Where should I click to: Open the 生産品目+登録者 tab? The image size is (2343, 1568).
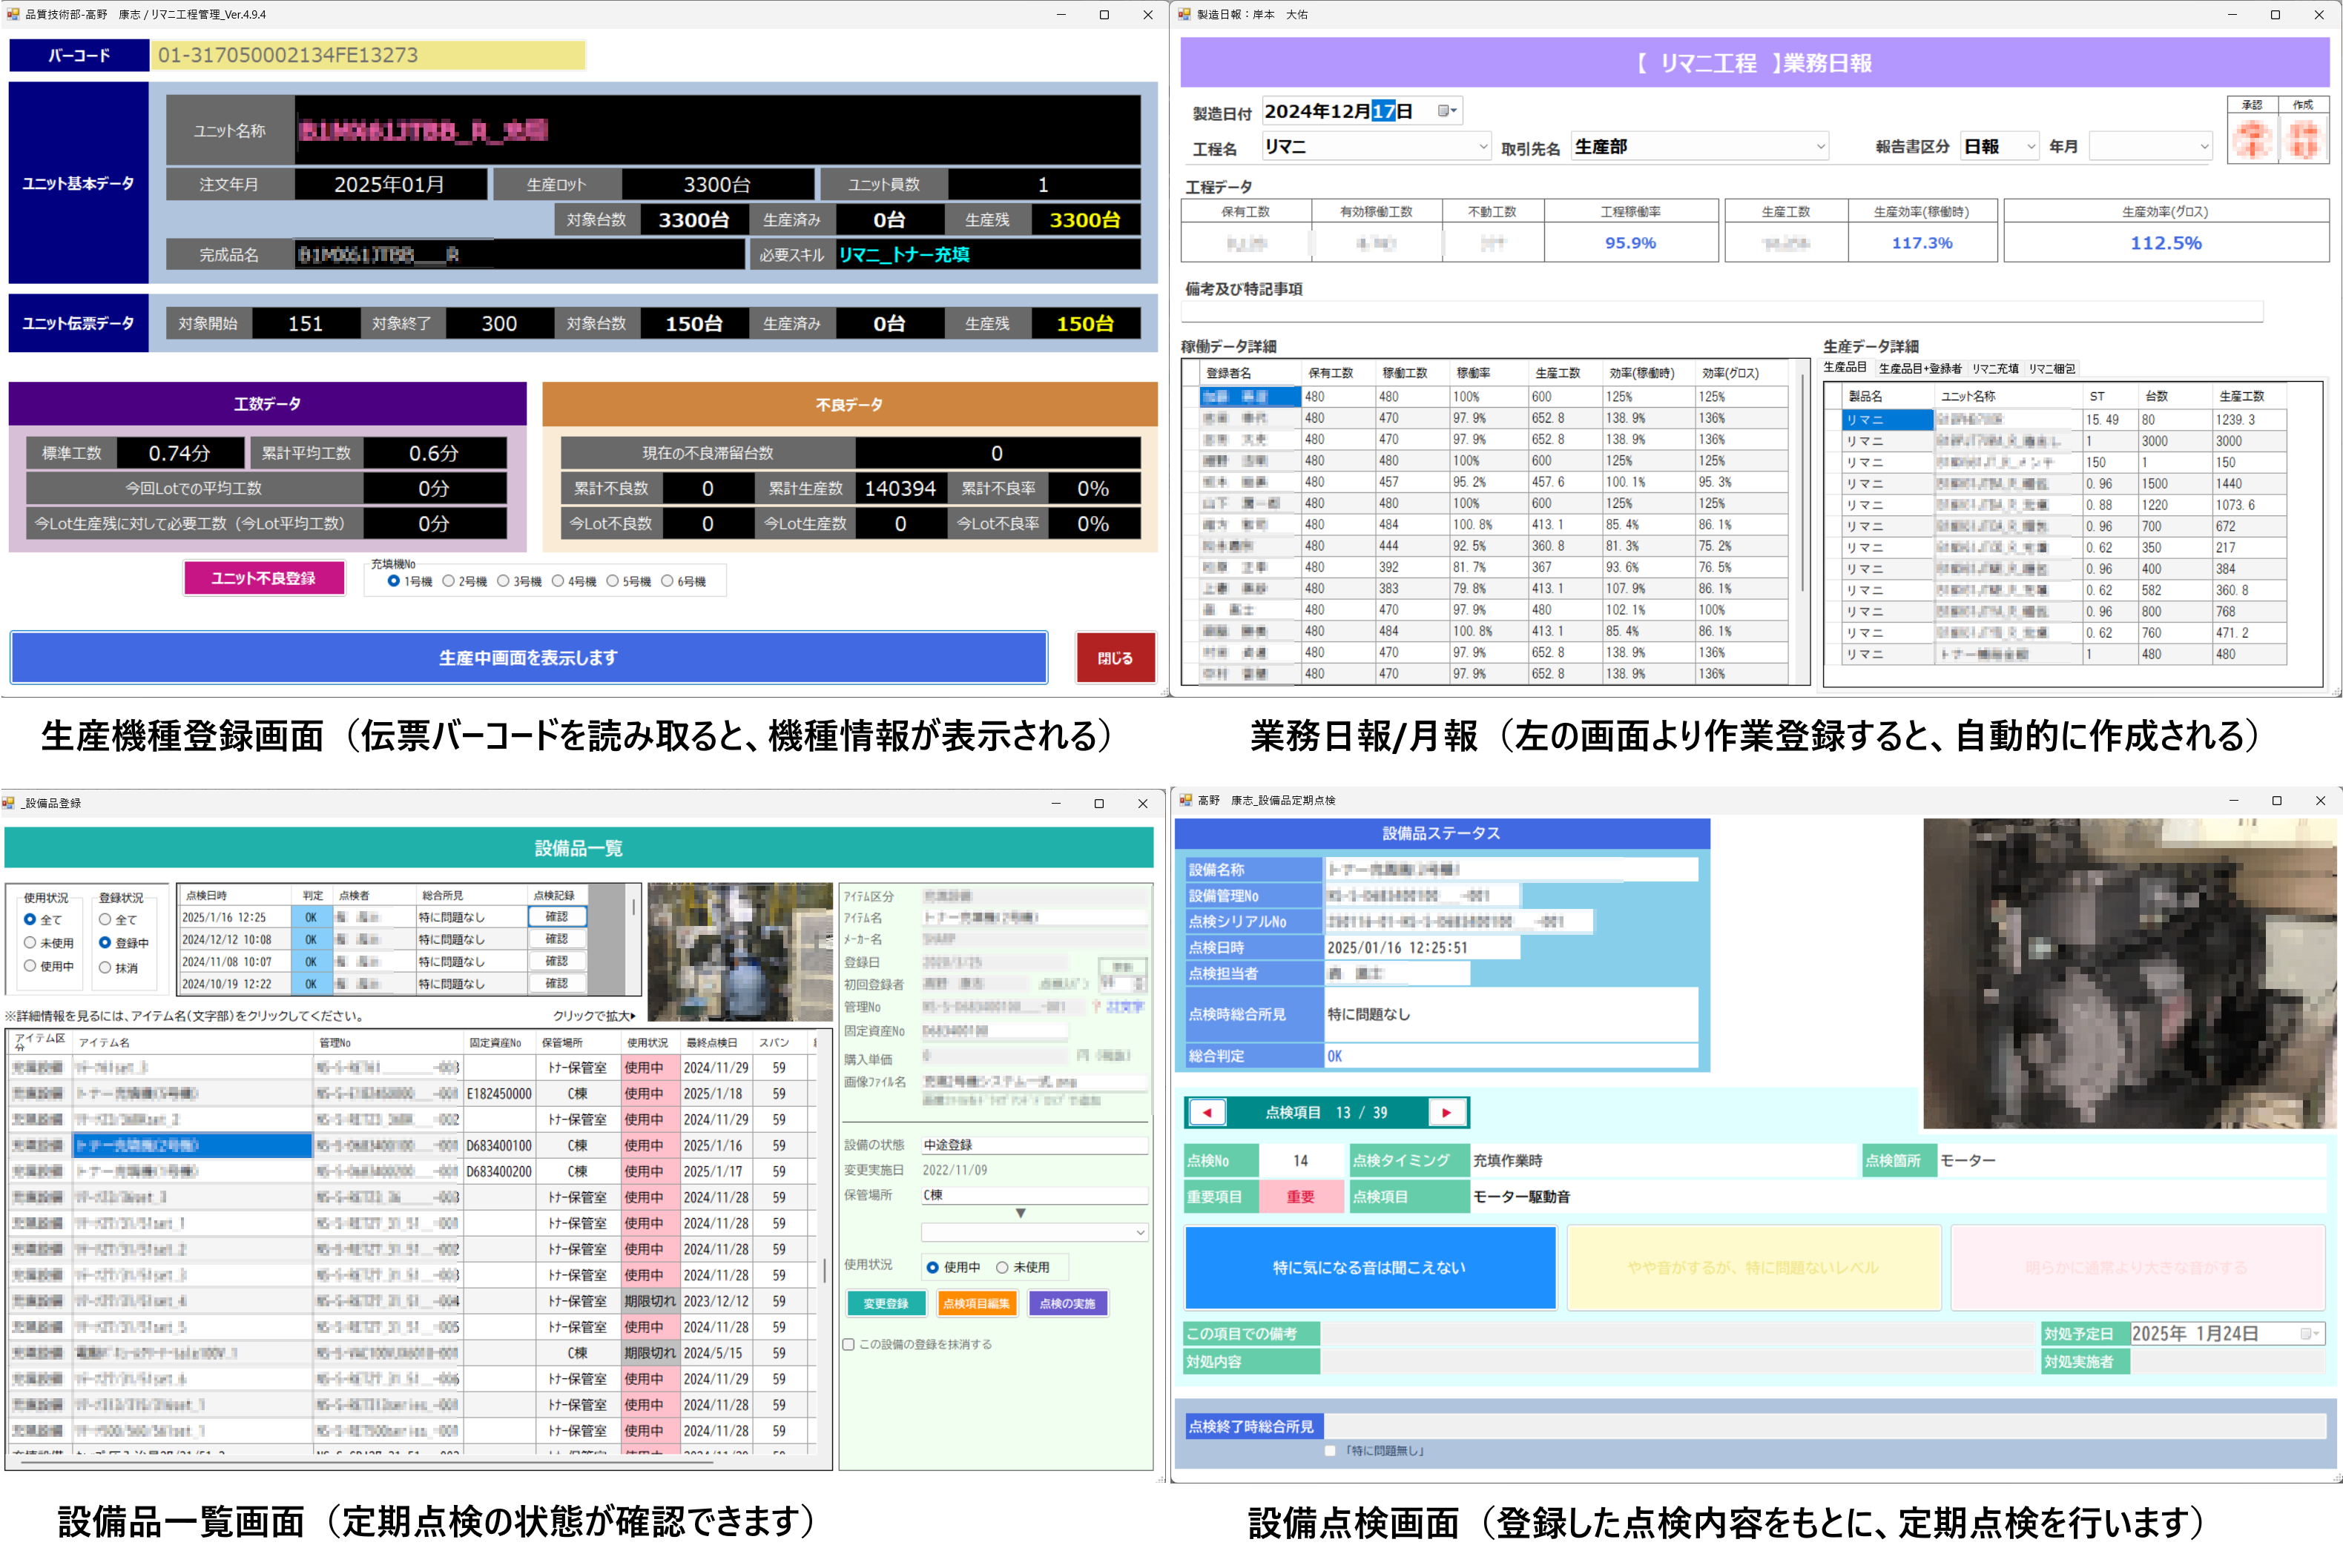pos(1919,368)
